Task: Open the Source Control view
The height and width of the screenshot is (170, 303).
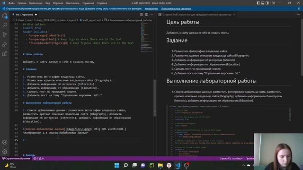Action: tap(5, 34)
